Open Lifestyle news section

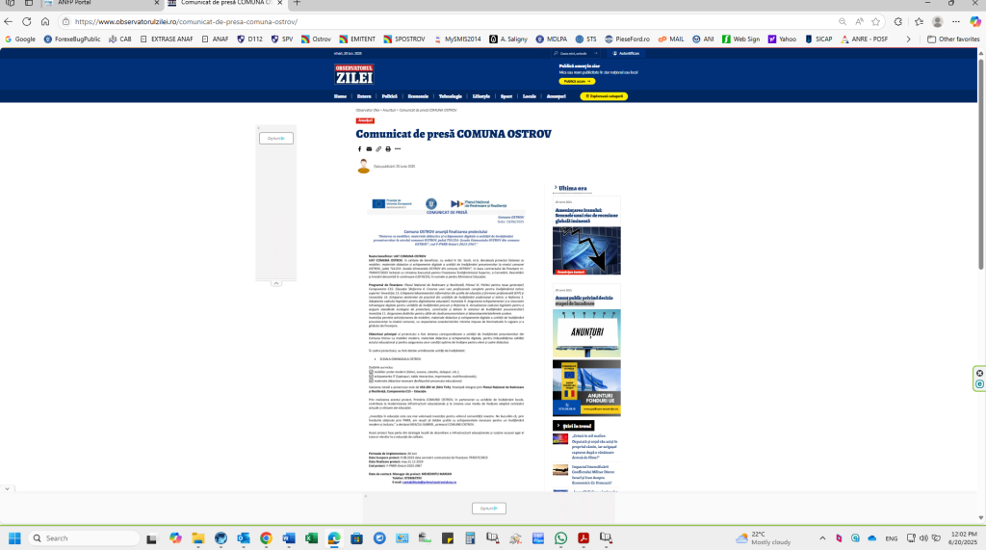point(481,96)
